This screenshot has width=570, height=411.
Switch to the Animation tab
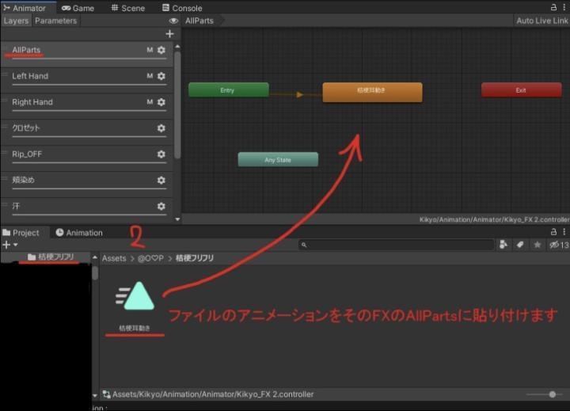click(x=79, y=232)
